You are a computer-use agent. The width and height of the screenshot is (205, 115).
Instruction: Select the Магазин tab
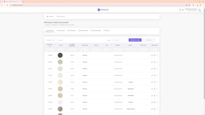50,31
